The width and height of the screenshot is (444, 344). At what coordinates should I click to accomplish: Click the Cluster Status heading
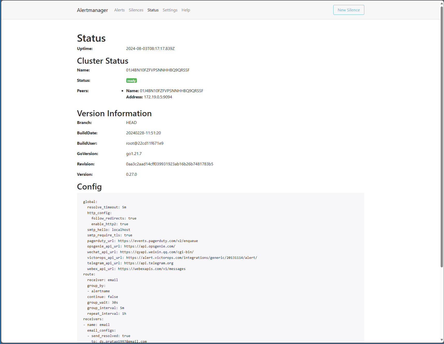103,61
